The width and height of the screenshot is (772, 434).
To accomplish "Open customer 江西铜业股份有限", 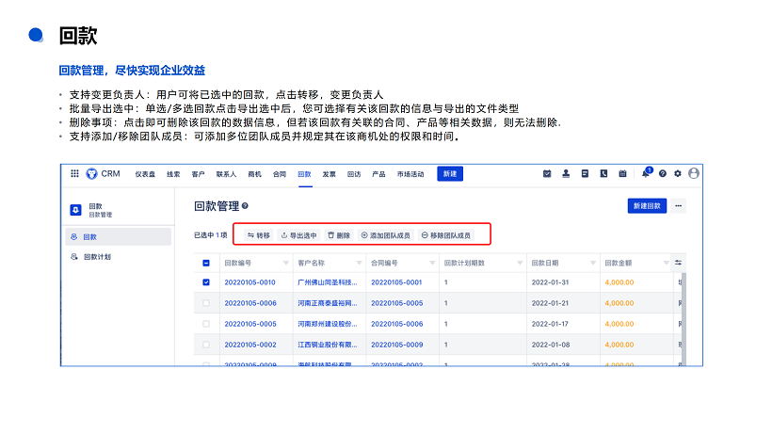I will (328, 345).
